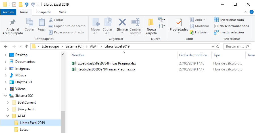
Task: Open the Copiar a dropdown
Action: (107, 26)
